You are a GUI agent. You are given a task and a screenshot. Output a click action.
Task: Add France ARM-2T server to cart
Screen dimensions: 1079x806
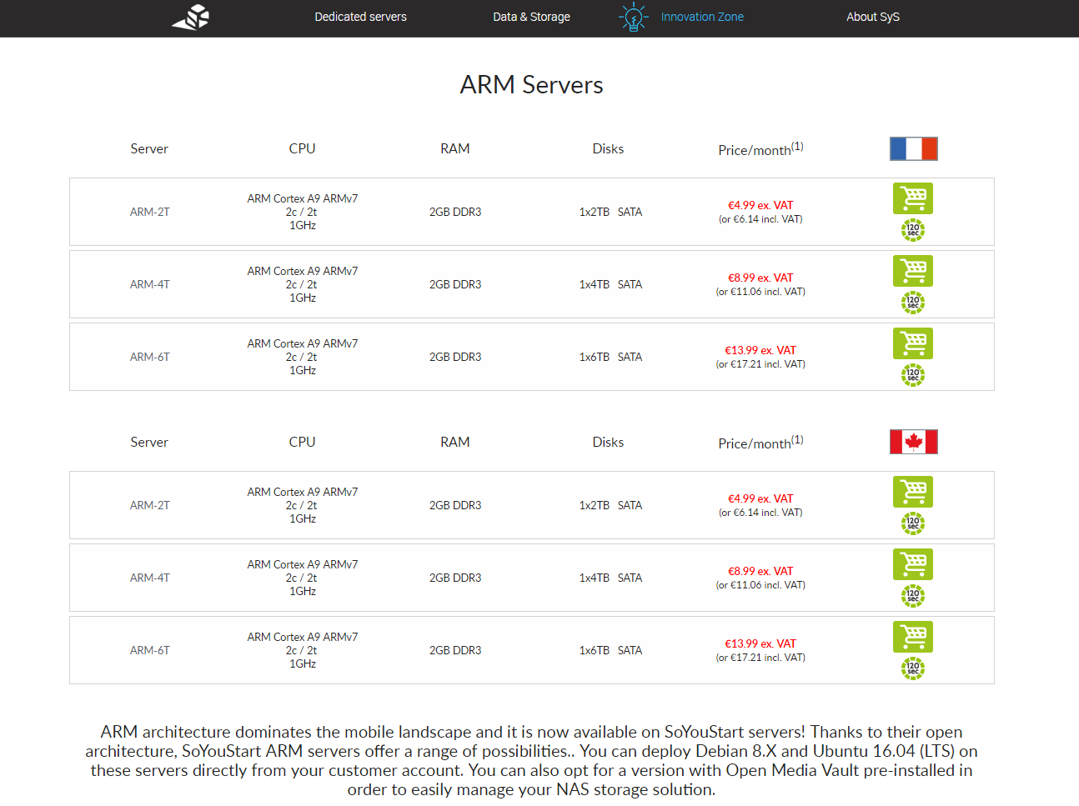point(913,198)
